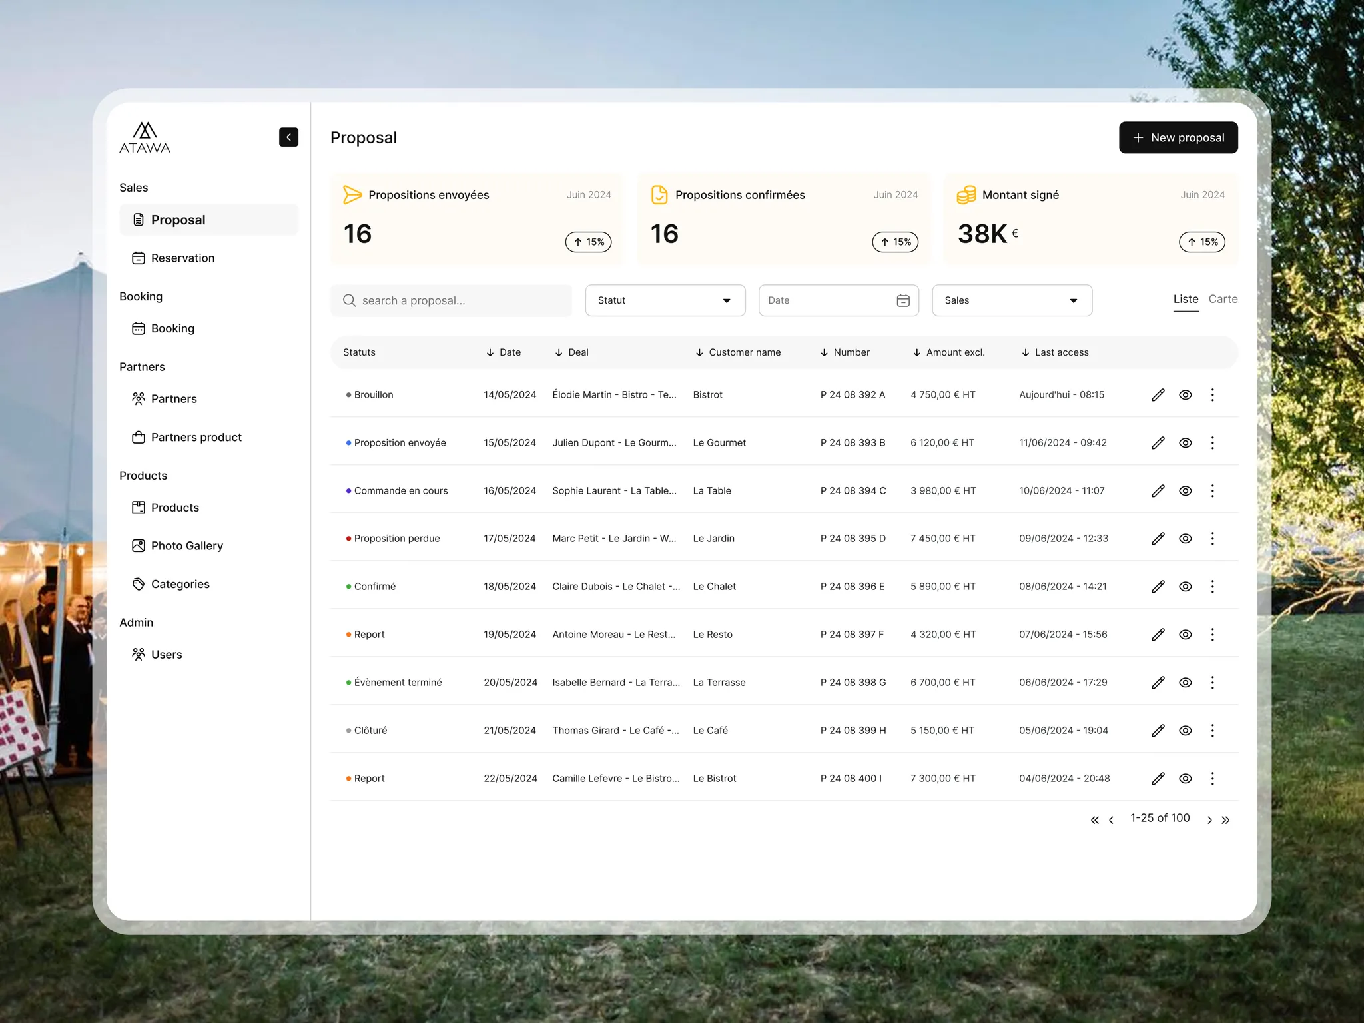Edit the Le Chalet proposal
The width and height of the screenshot is (1364, 1023).
click(x=1158, y=587)
